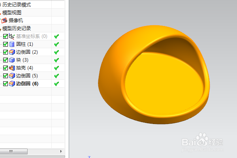237x158 pixels.
Task: Select bold 边倒圆 (6) feature label
Action: click(x=27, y=84)
